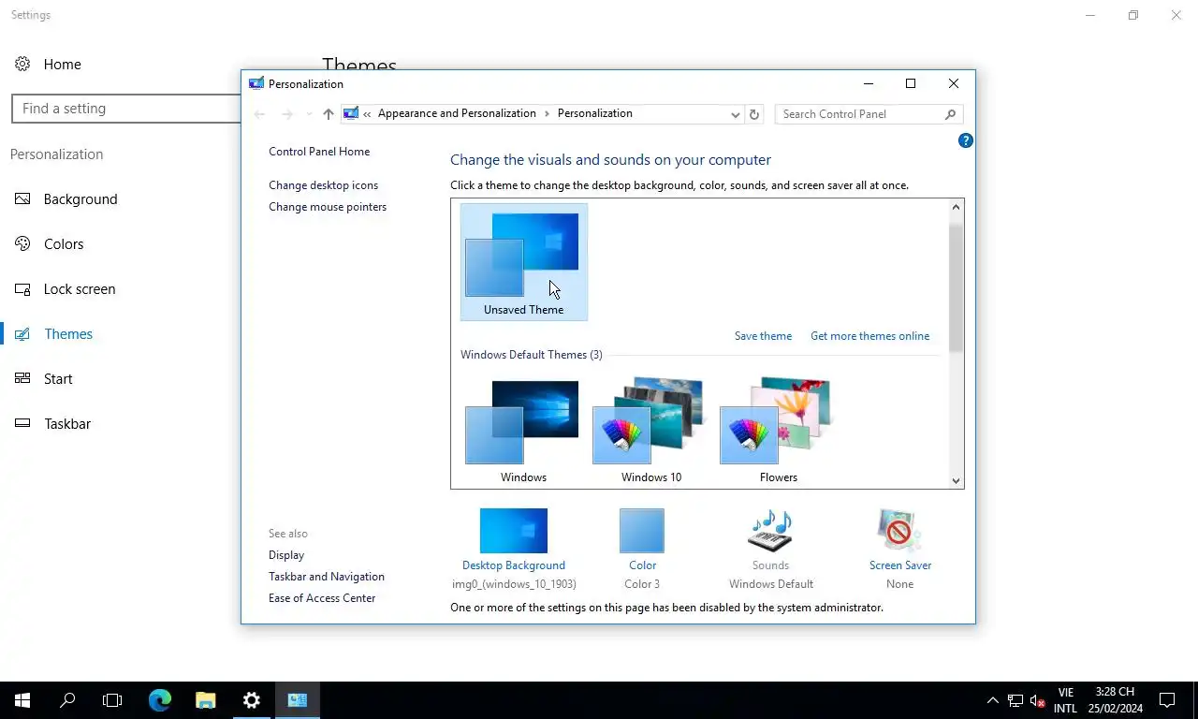Open Taskbar and Navigation link
Image resolution: width=1198 pixels, height=719 pixels.
click(327, 577)
